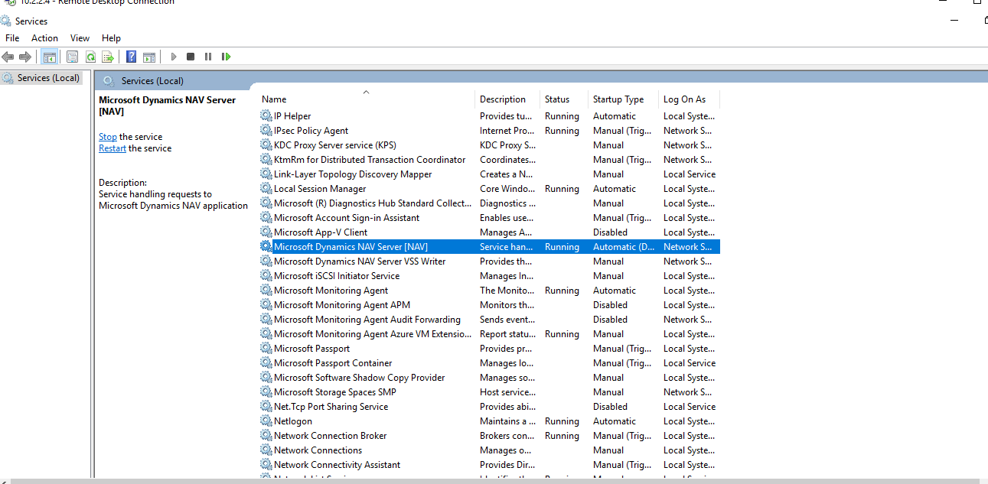This screenshot has width=988, height=484.
Task: Select Microsoft Software Shadow Copy Provider
Action: click(360, 378)
